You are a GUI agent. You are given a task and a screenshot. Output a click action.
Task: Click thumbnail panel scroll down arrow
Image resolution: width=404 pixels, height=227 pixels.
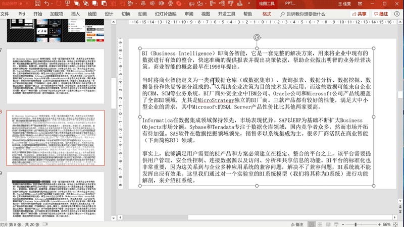pyautogui.click(x=114, y=218)
